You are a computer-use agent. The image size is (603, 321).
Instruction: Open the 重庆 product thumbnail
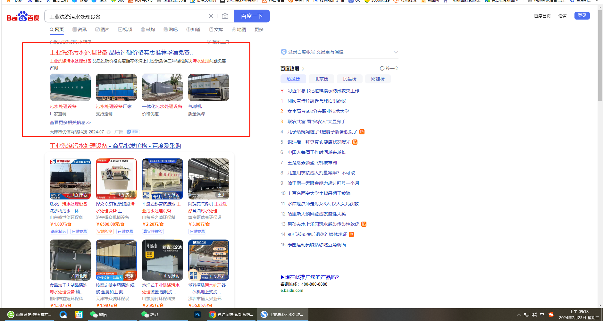point(209,179)
